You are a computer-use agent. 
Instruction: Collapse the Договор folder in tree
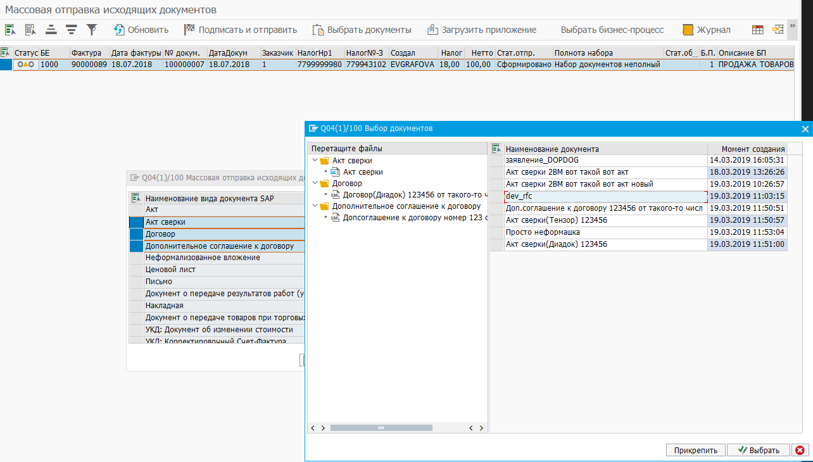tap(315, 184)
